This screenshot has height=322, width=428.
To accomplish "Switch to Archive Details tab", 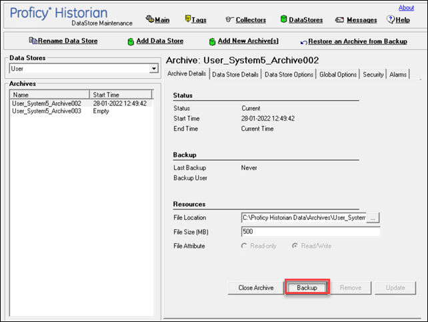I will (x=187, y=73).
